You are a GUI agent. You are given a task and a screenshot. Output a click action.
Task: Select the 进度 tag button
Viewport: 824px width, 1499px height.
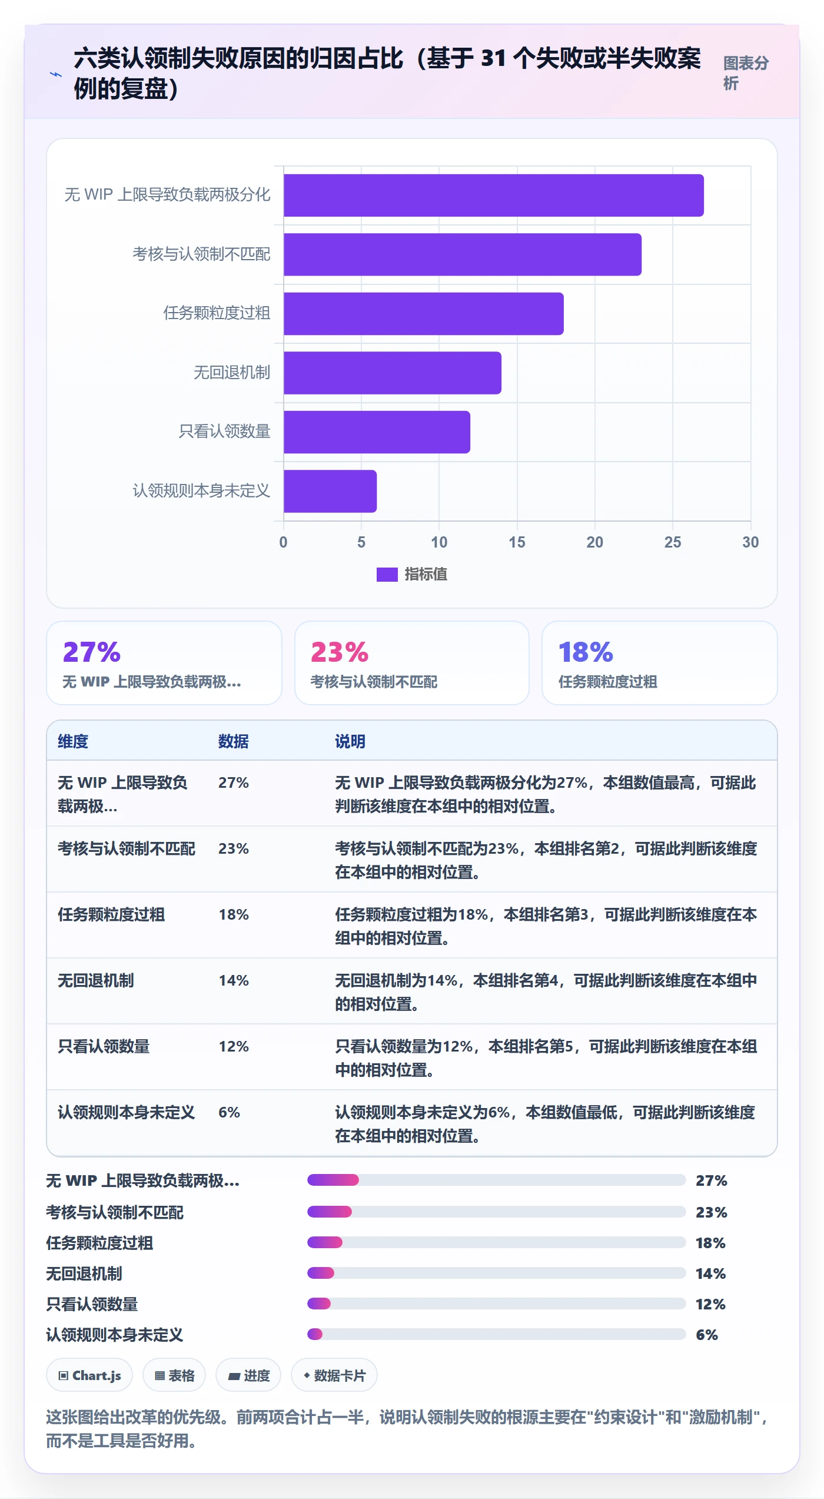(248, 1375)
